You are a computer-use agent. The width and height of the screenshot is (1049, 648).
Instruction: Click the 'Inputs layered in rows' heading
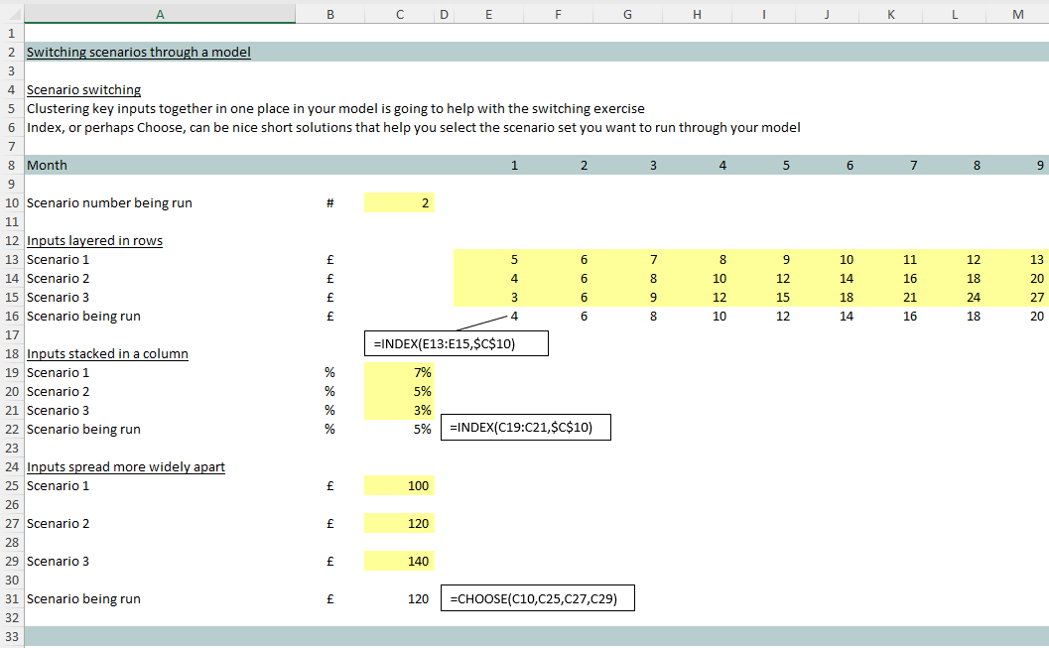[x=94, y=241]
